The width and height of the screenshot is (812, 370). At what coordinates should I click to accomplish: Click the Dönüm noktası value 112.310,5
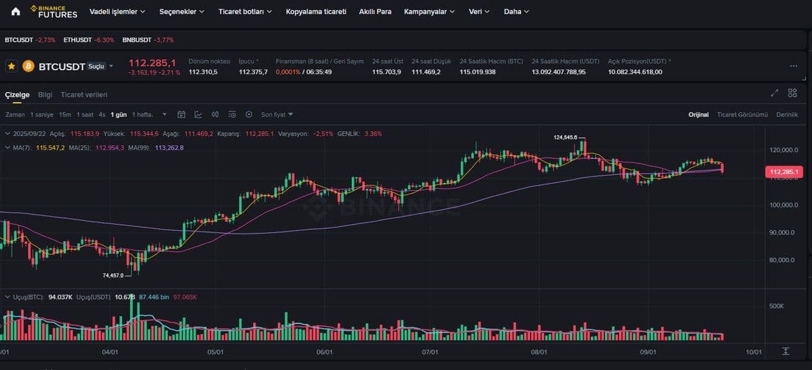[203, 72]
